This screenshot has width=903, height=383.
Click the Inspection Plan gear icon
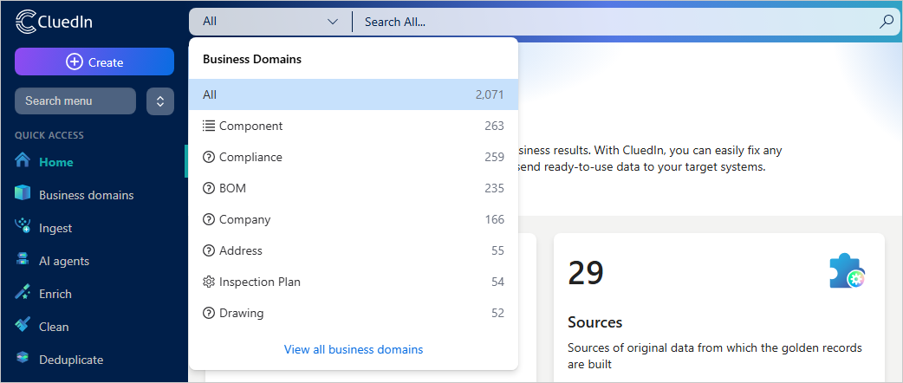pos(209,282)
